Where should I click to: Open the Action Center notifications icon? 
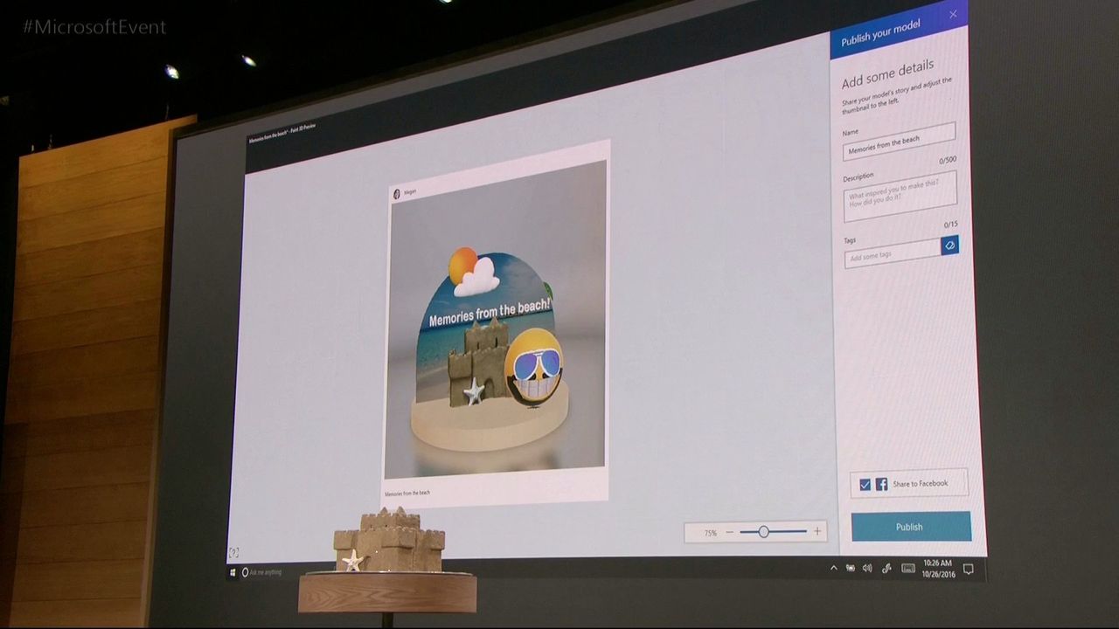(969, 569)
